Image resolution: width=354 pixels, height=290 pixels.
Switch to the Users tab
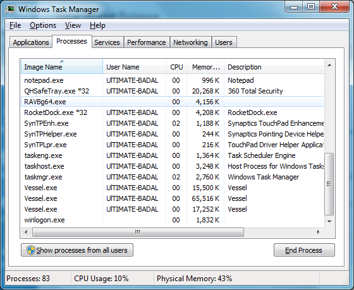point(224,42)
